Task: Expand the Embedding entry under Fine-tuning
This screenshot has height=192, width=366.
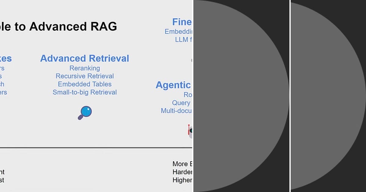Action: (178, 31)
